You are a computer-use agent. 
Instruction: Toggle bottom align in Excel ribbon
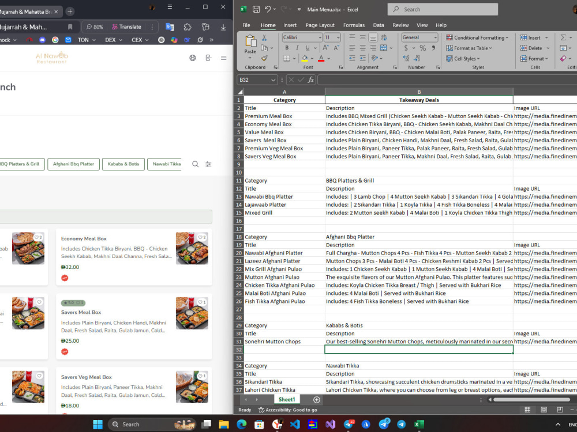coord(373,37)
